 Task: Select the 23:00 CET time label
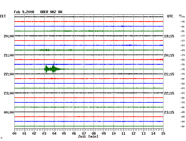pyautogui.click(x=9, y=93)
